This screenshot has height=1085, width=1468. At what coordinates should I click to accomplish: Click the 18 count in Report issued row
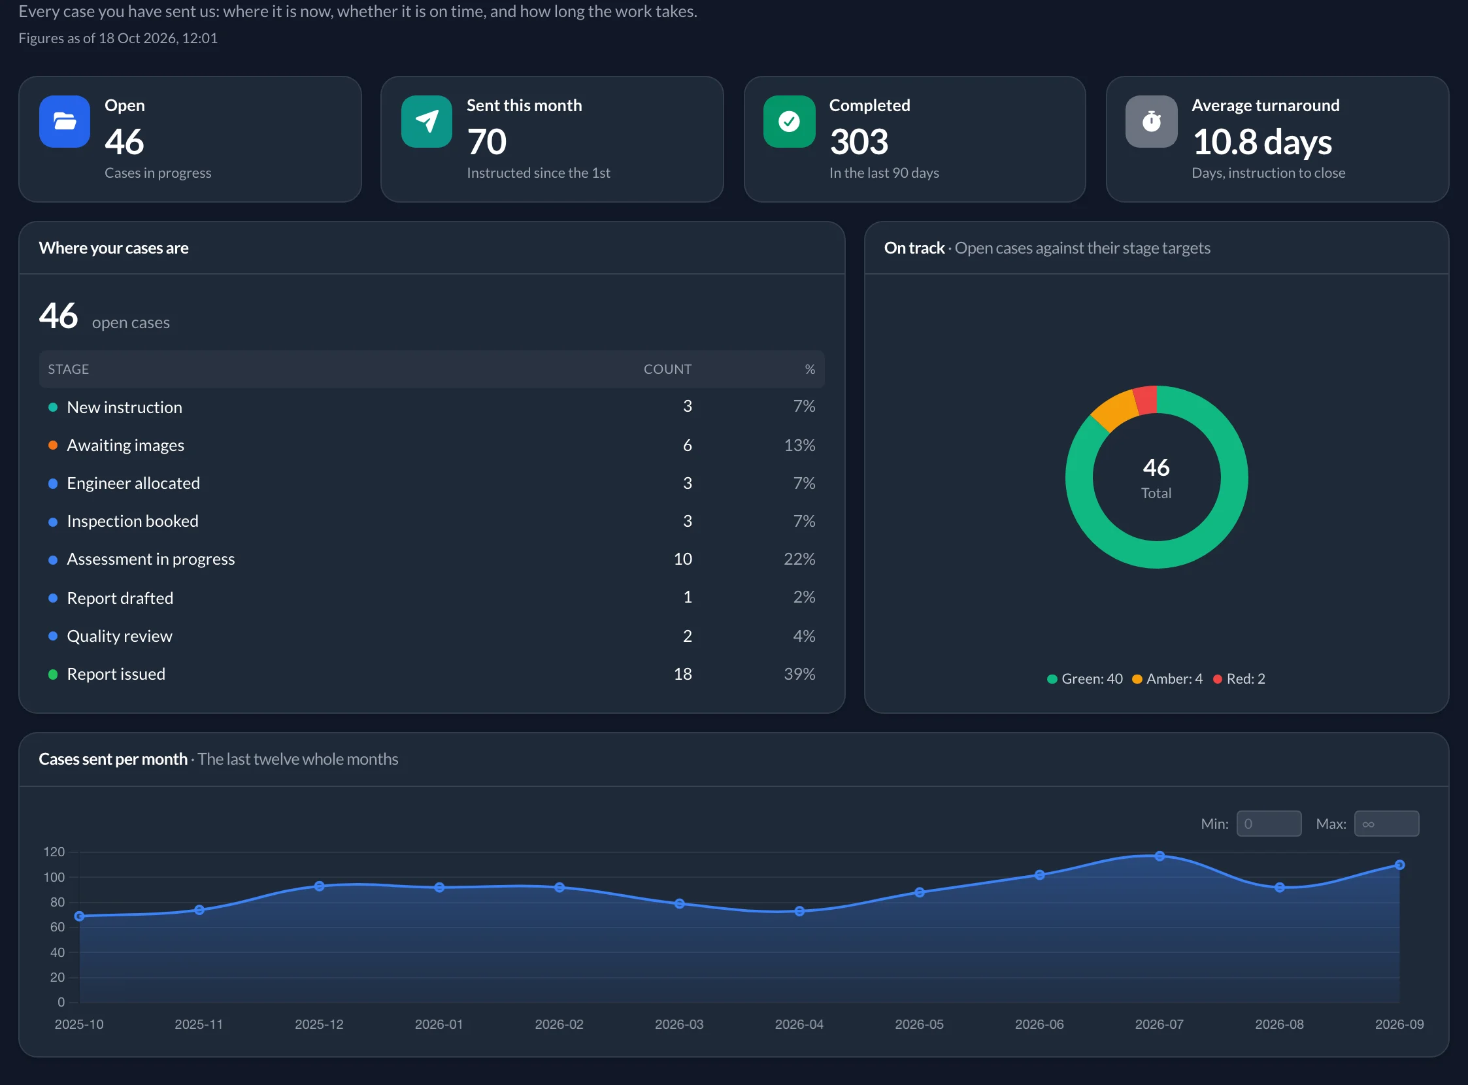(x=682, y=674)
